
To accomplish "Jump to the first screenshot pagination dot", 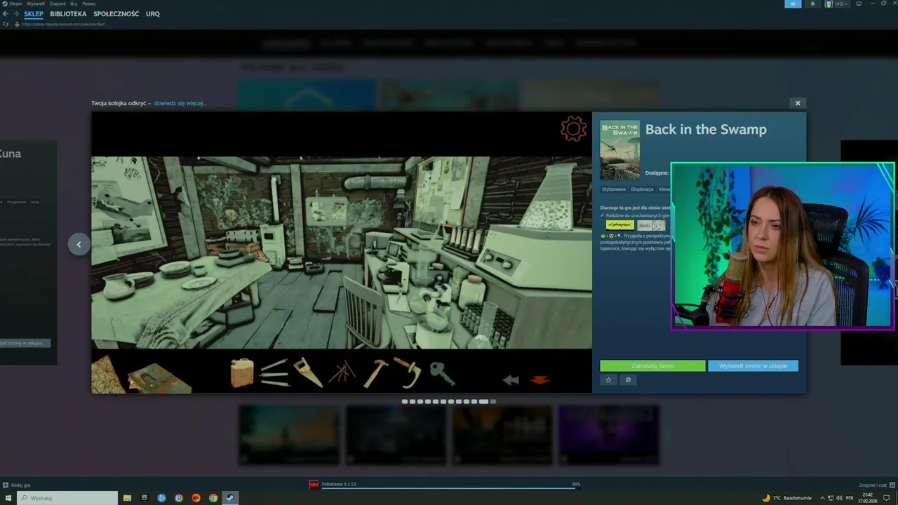I will [405, 402].
